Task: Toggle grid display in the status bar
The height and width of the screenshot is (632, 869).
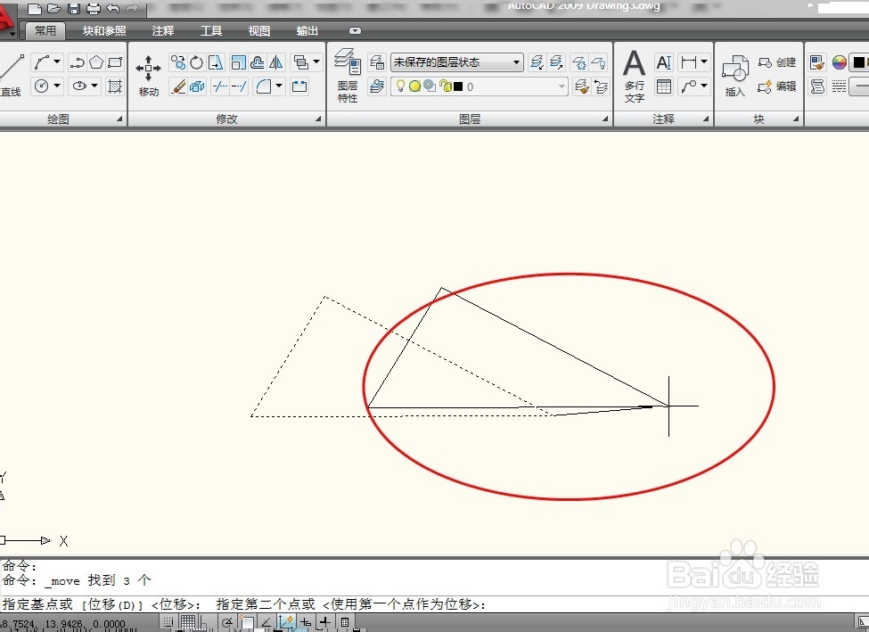Action: tap(187, 621)
